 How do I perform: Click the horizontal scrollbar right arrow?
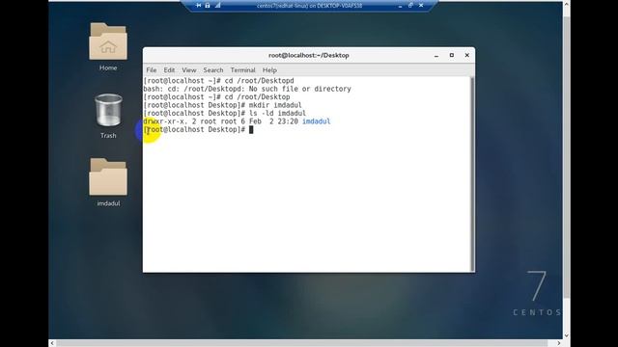click(558, 343)
